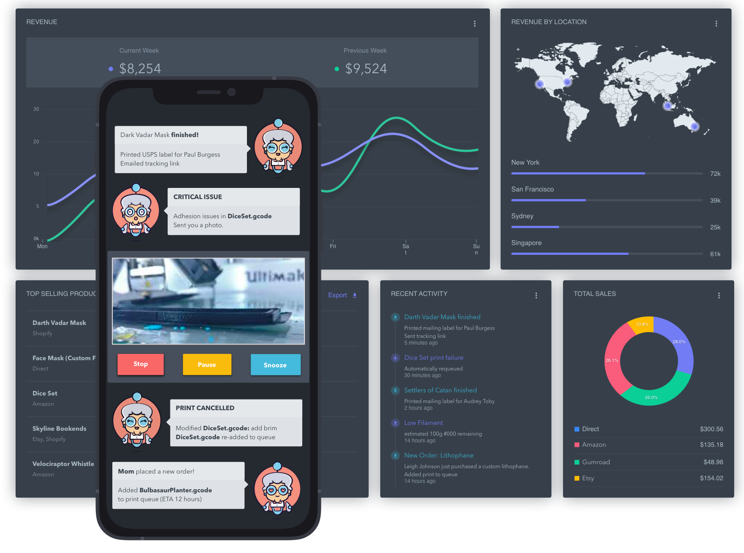Screen dimensions: 744x553
Task: Open Settlers of Catan finished activity
Action: (x=440, y=390)
